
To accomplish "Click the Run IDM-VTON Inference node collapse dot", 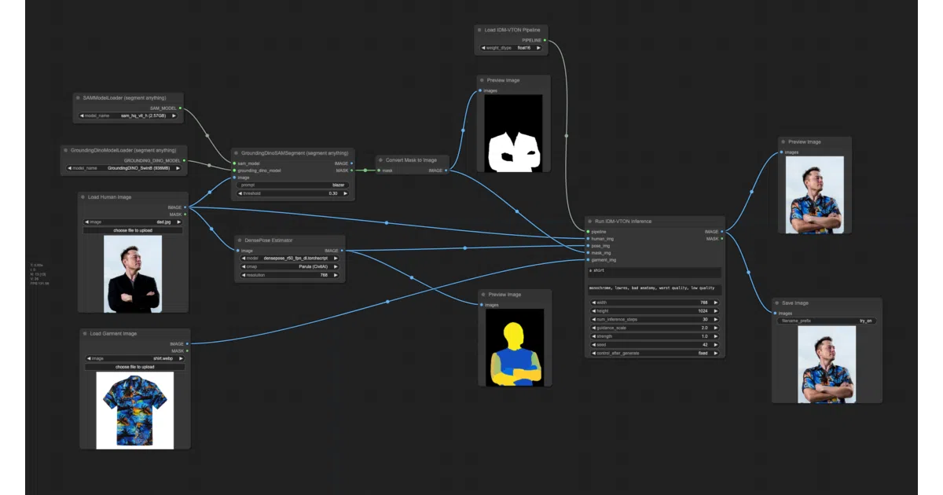I will [590, 222].
